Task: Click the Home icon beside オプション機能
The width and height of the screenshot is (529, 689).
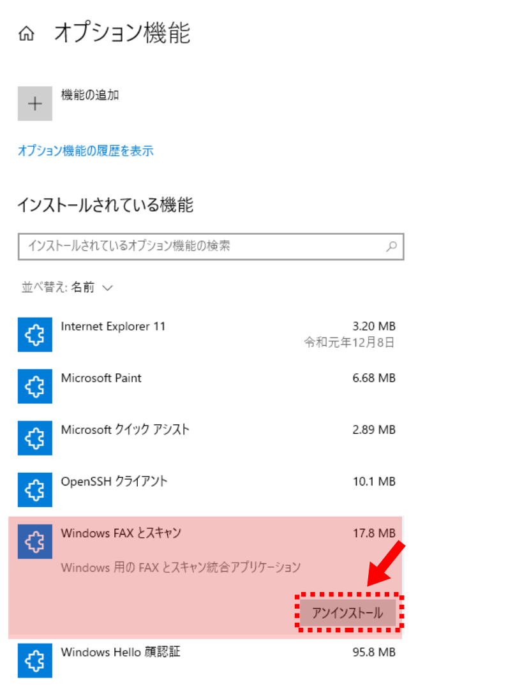Action: 26,34
